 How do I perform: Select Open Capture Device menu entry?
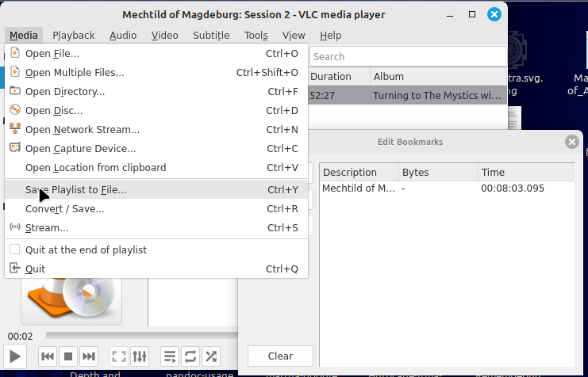pyautogui.click(x=156, y=149)
